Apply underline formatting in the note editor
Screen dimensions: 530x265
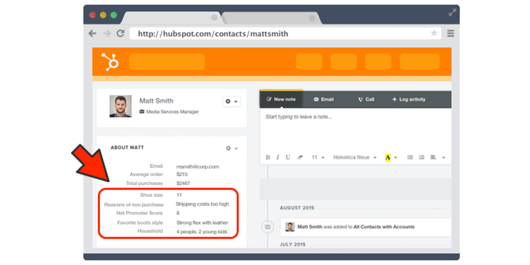coord(288,158)
